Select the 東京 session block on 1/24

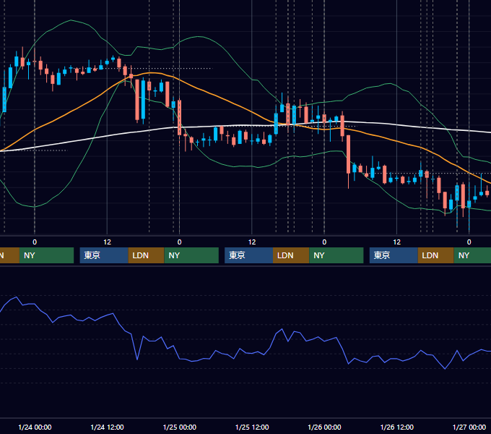[x=104, y=255]
